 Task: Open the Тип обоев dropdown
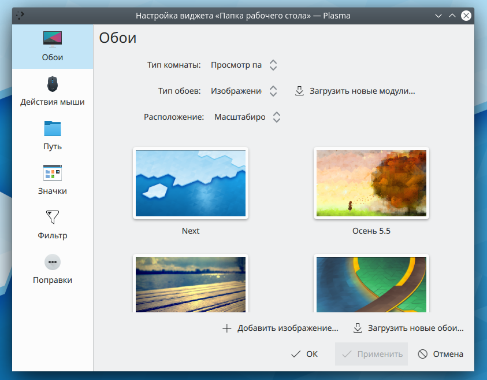click(244, 91)
